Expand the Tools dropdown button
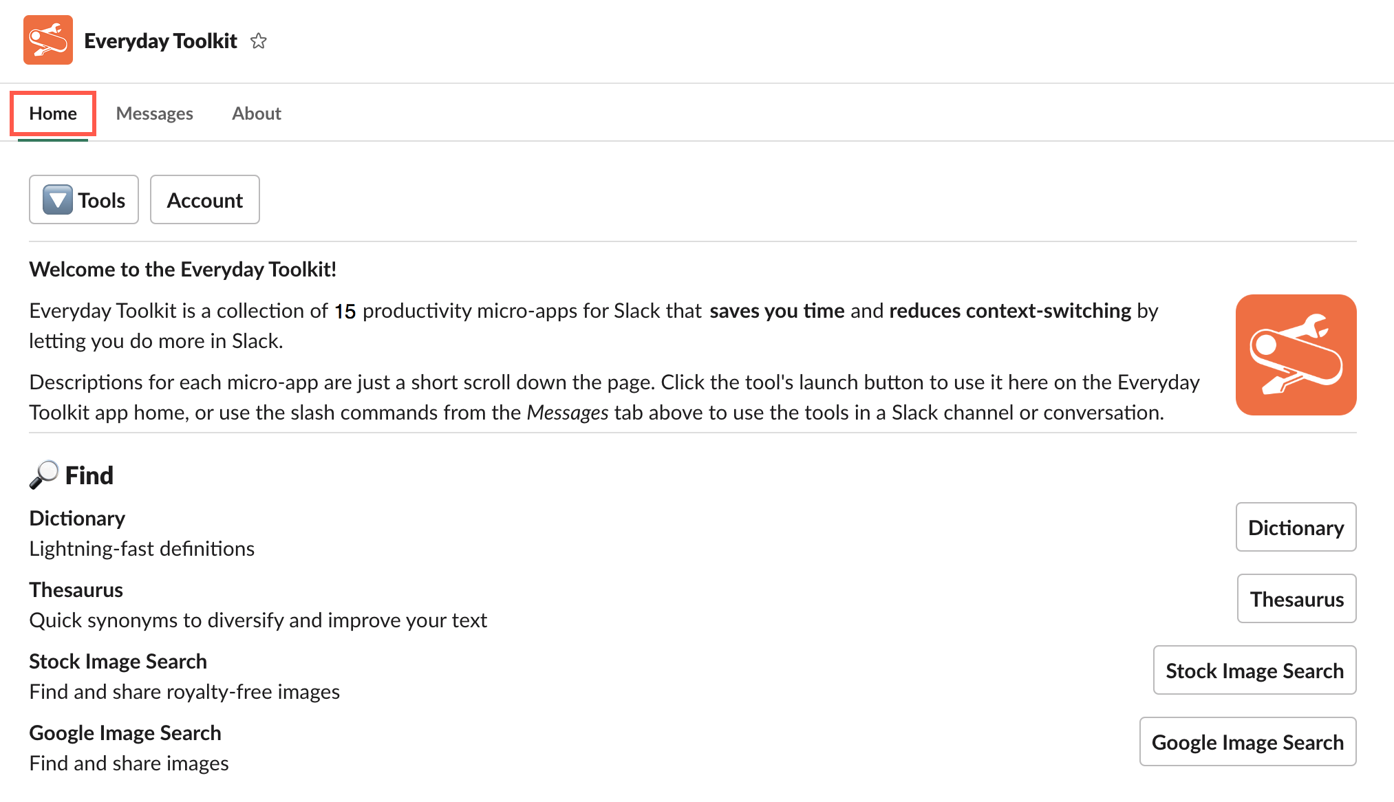 (84, 199)
